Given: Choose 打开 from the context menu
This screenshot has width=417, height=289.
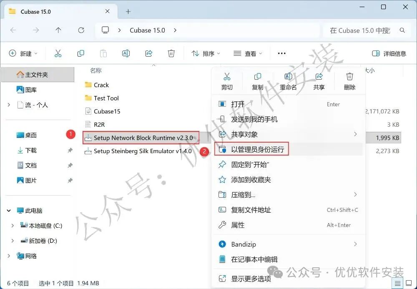Looking at the screenshot, I should pyautogui.click(x=288, y=104).
